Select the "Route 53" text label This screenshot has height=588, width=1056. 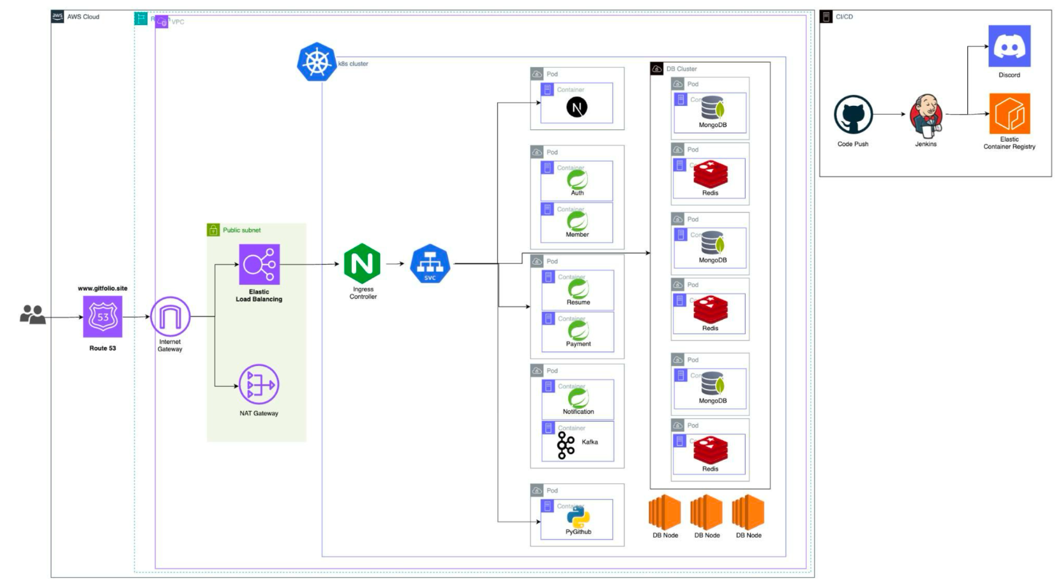(x=103, y=348)
